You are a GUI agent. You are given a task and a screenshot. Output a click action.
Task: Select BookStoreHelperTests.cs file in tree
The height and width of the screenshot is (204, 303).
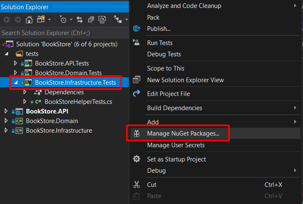(x=78, y=101)
